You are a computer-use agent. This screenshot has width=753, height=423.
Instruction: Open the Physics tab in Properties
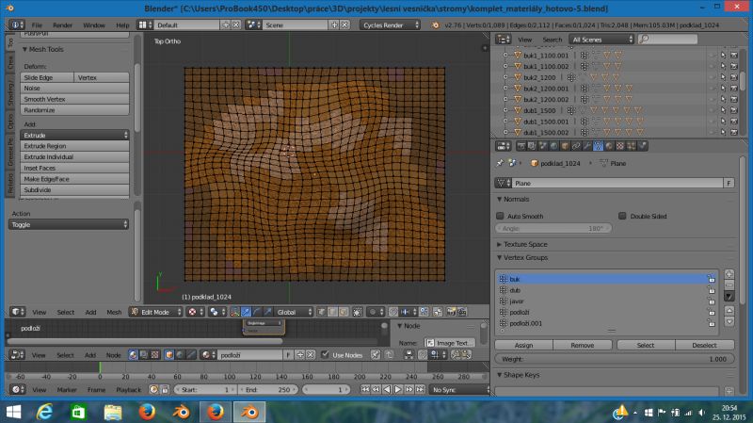coord(642,146)
